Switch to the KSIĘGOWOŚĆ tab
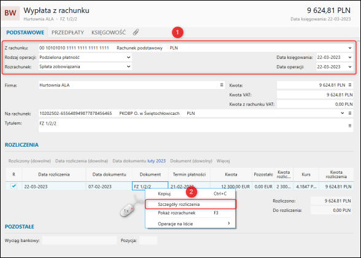 click(x=109, y=33)
